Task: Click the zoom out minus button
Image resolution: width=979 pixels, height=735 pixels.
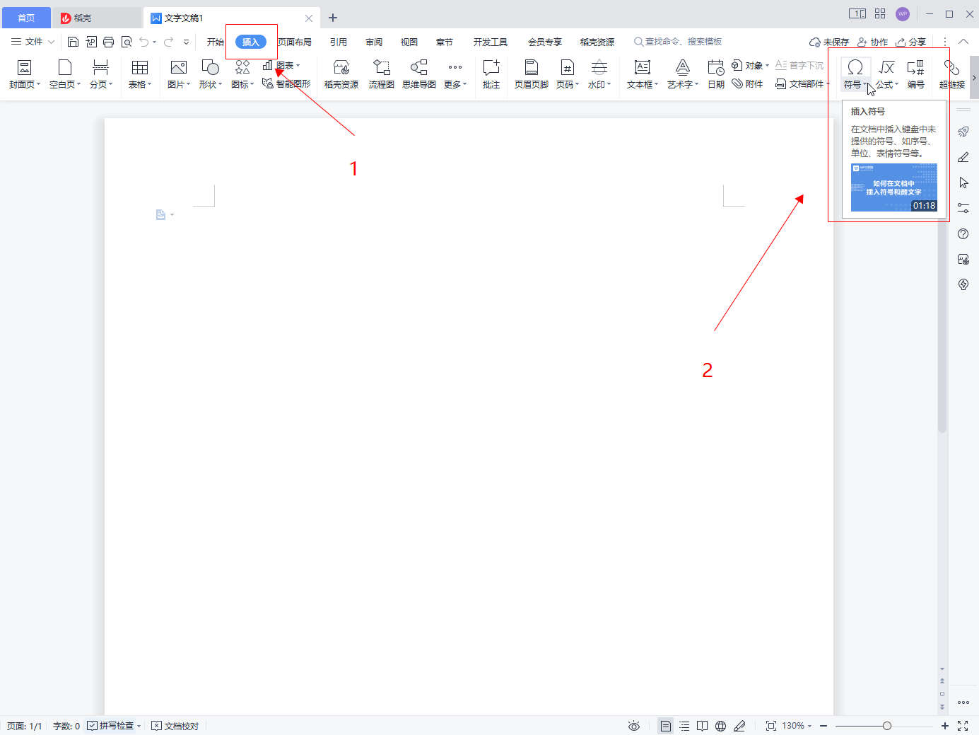Action: click(x=823, y=726)
